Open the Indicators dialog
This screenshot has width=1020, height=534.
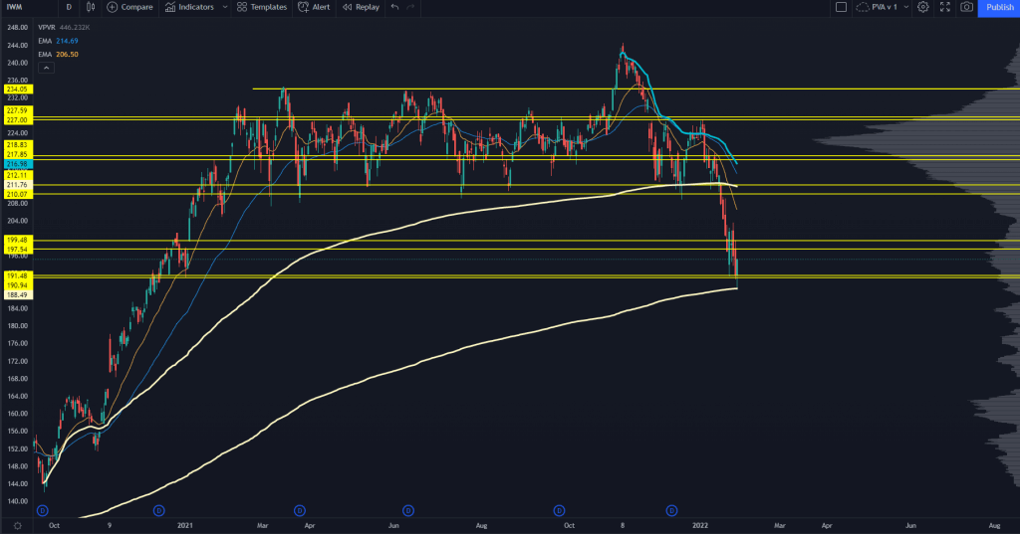click(x=189, y=7)
